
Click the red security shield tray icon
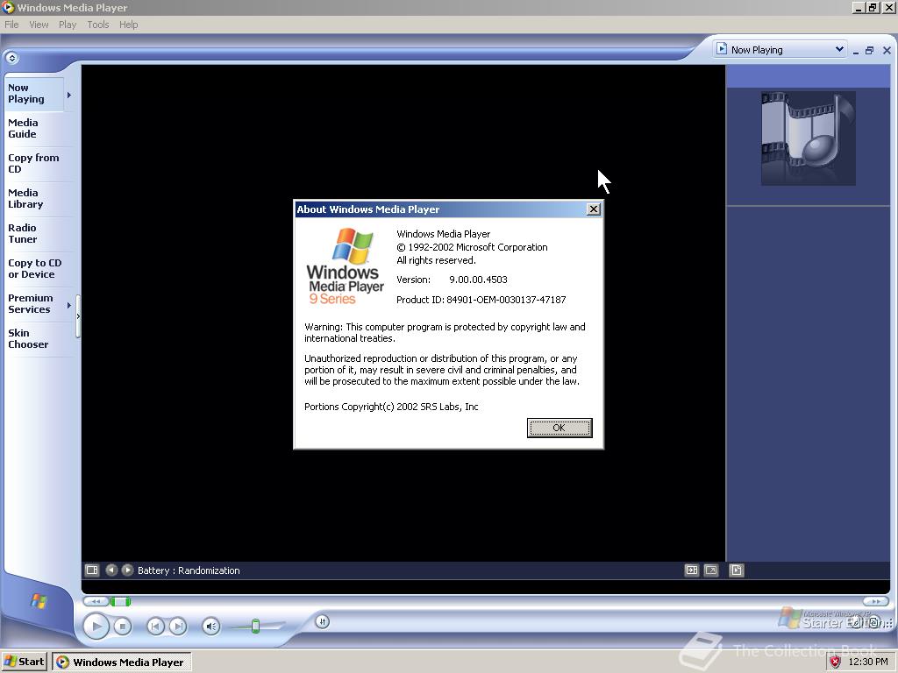[835, 662]
